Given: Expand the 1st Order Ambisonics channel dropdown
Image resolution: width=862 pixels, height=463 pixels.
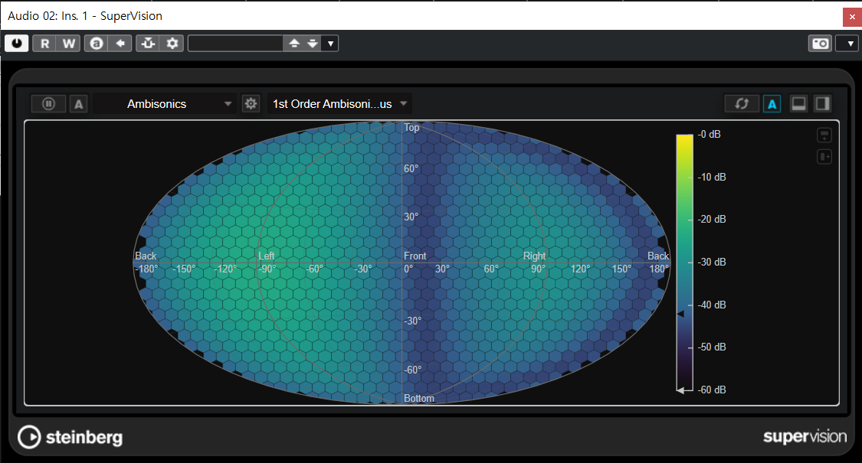Looking at the screenshot, I should tap(339, 104).
